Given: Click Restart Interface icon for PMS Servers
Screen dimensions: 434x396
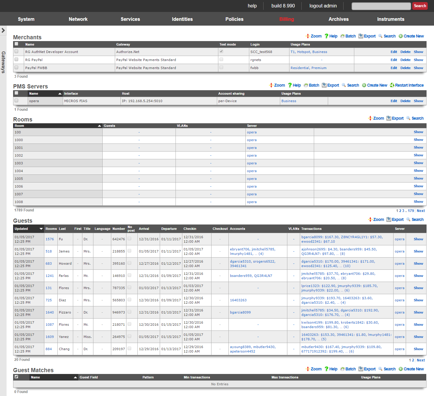Looking at the screenshot, I should (392, 85).
